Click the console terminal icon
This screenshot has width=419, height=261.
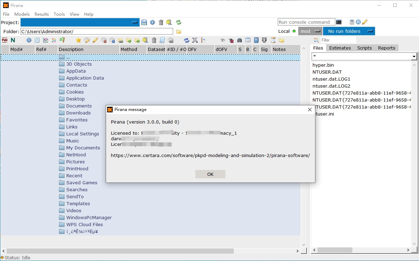coord(339,22)
